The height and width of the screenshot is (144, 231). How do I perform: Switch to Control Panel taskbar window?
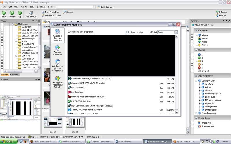[128, 141]
